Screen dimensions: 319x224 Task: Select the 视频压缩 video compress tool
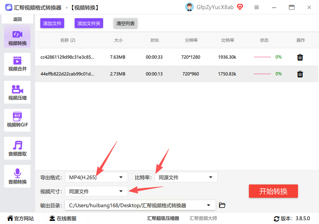point(17,92)
